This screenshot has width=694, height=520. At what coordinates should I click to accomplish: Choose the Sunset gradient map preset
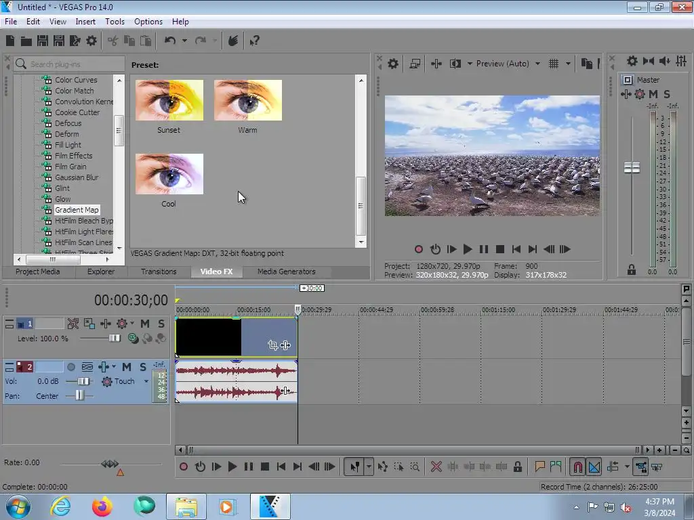pyautogui.click(x=169, y=100)
